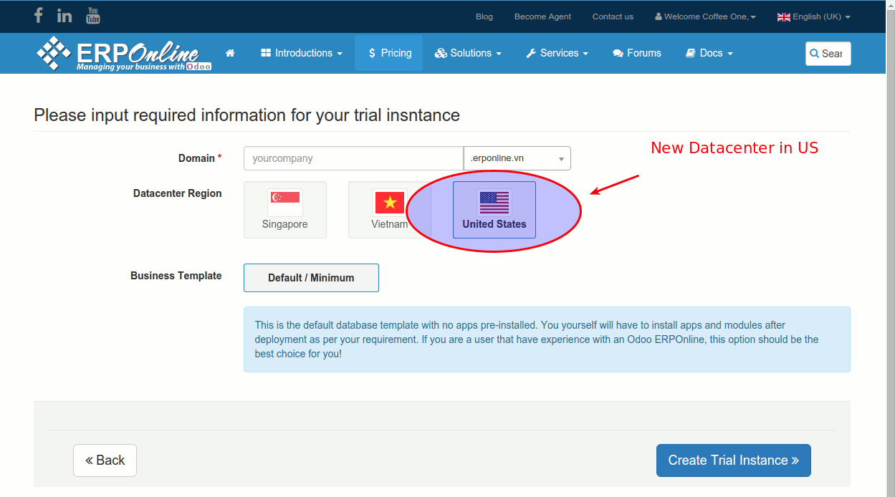Viewport: 895px width, 497px height.
Task: Open the Introductions menu
Action: coord(302,53)
